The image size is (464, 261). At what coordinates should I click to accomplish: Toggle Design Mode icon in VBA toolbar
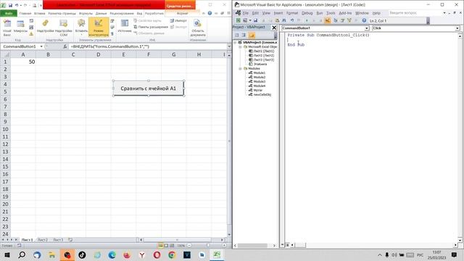328,20
